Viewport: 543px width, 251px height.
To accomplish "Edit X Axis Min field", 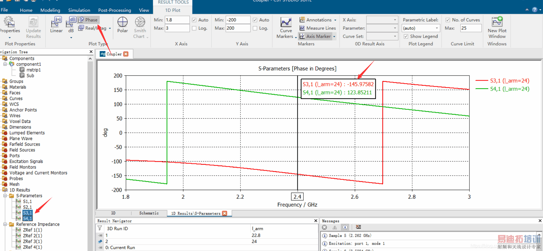I will pos(177,20).
